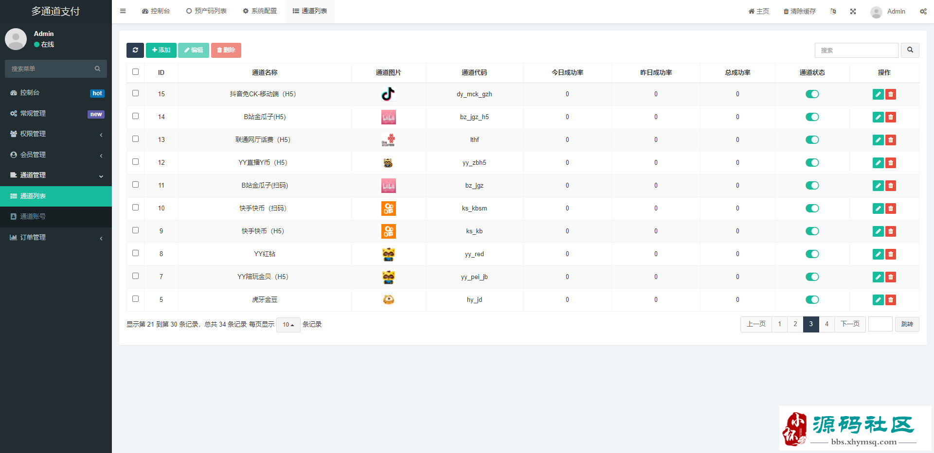This screenshot has height=453, width=934.
Task: Tick the select-all checkbox in header
Action: (x=136, y=72)
